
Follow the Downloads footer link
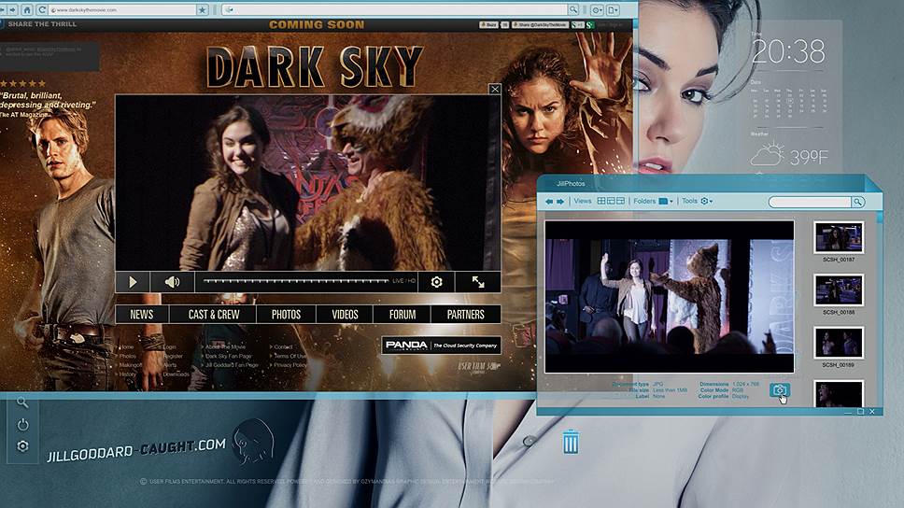point(176,374)
